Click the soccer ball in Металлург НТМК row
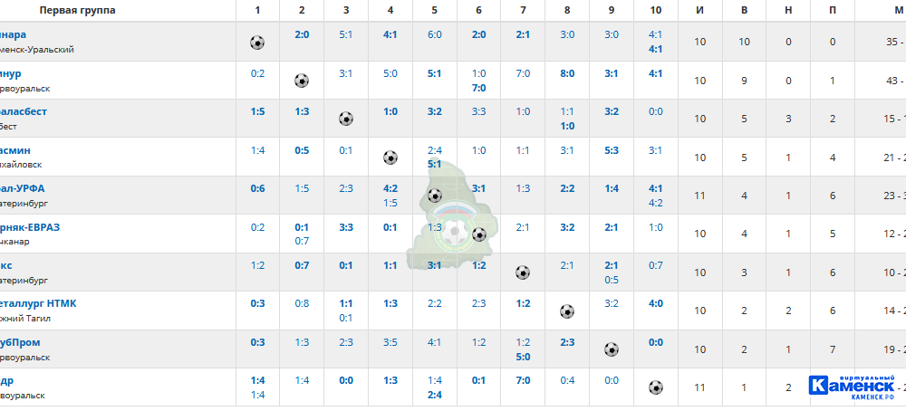 coord(567,311)
